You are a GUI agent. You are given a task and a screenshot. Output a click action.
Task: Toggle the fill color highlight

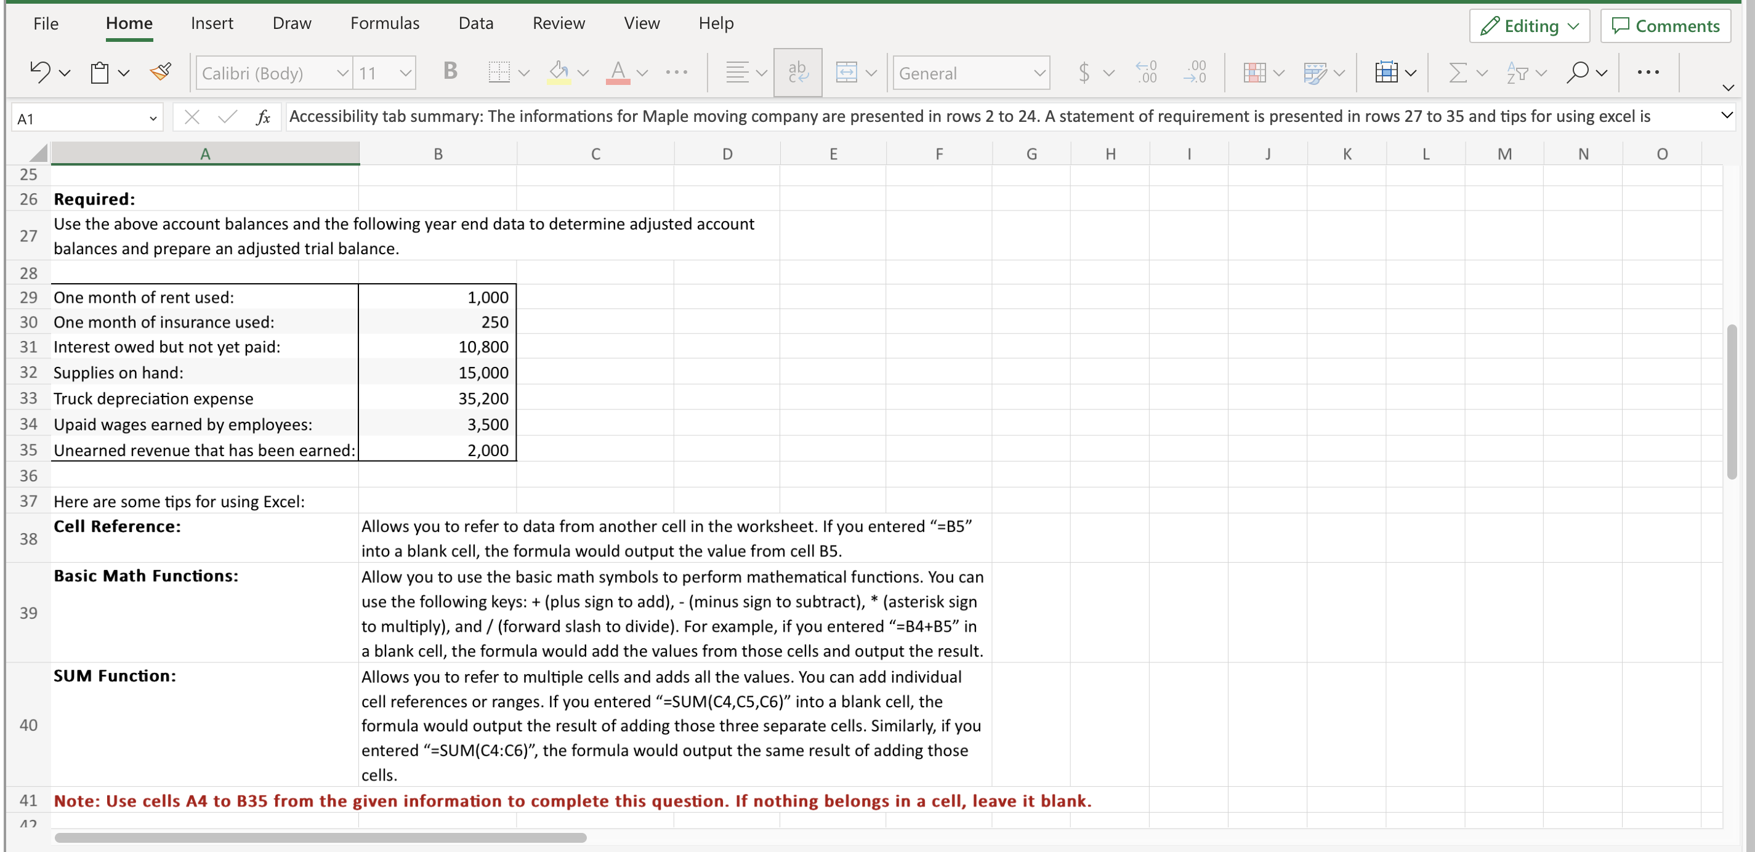click(559, 72)
